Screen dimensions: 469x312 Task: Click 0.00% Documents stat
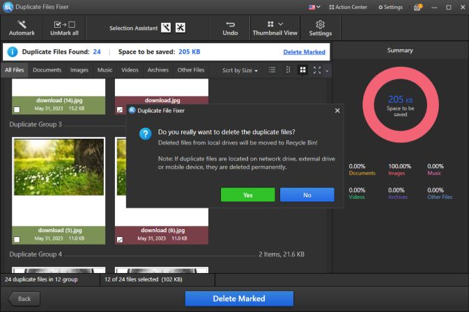click(x=362, y=170)
